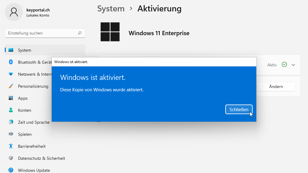308x173 pixels.
Task: Expand the Aktiv status chevron
Action: pyautogui.click(x=293, y=65)
